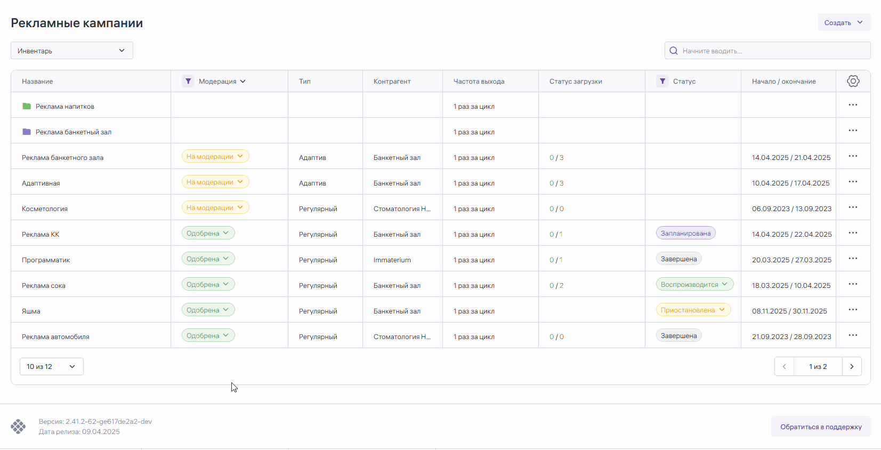
Task: Open table column settings gear icon
Action: (853, 81)
